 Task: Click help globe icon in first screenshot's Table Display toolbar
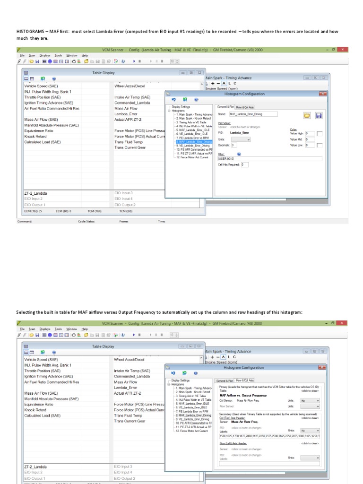pyautogui.click(x=54, y=79)
